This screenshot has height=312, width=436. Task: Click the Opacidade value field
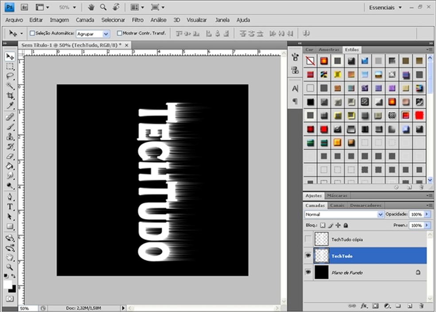pyautogui.click(x=416, y=214)
